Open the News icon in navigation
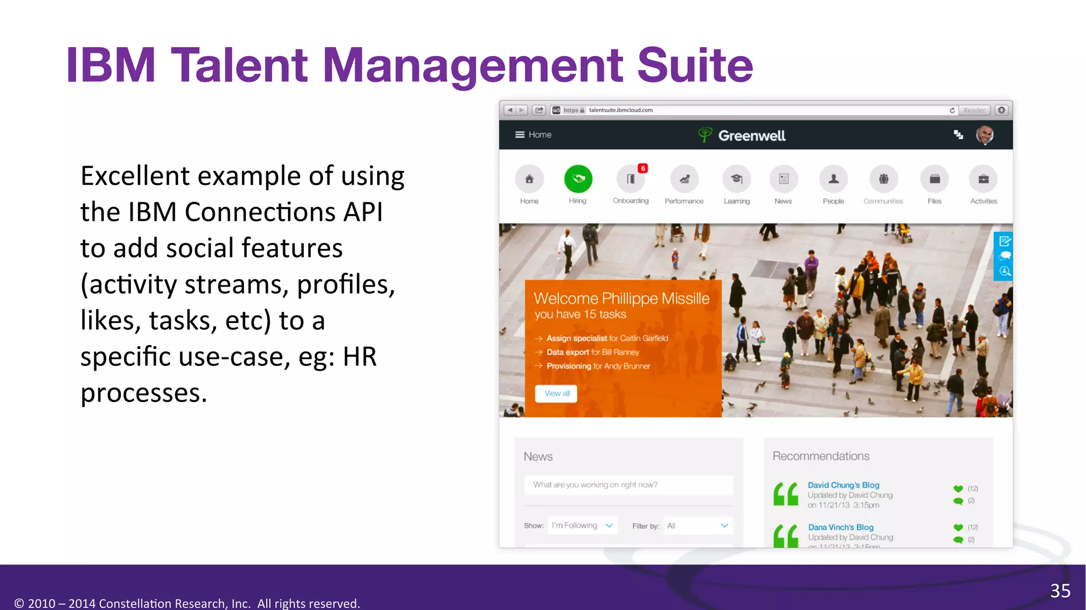Viewport: 1086px width, 610px height. click(783, 179)
